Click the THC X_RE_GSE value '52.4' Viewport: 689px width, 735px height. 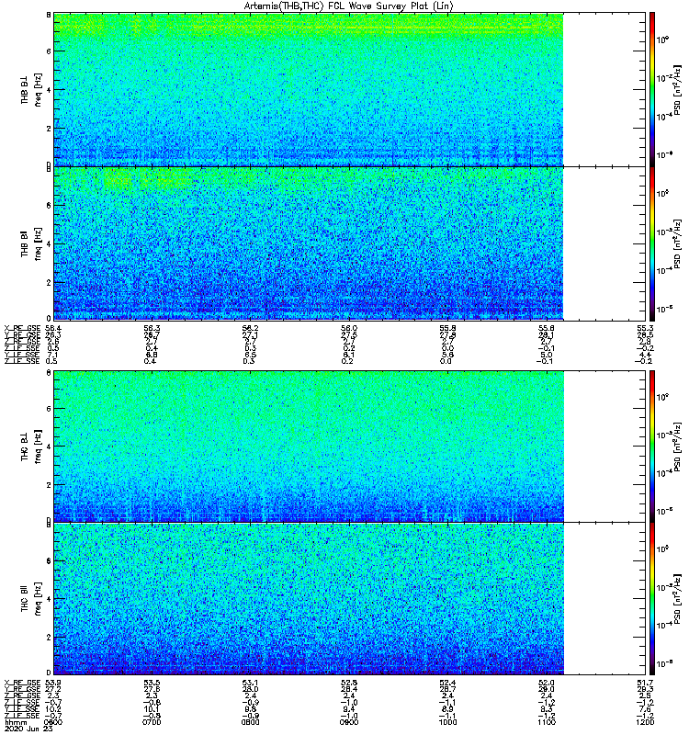click(x=447, y=683)
